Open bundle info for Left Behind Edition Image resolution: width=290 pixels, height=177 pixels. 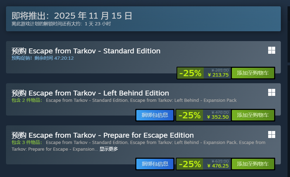[x=155, y=115]
